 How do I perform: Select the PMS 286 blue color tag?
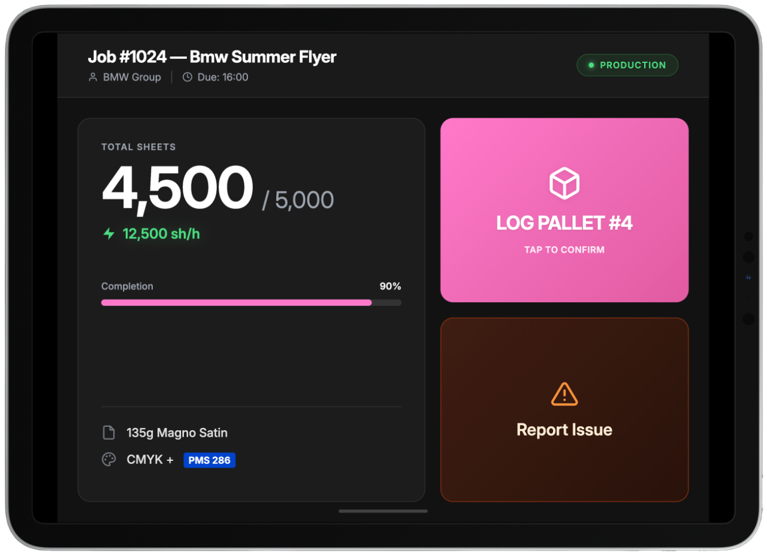(209, 460)
